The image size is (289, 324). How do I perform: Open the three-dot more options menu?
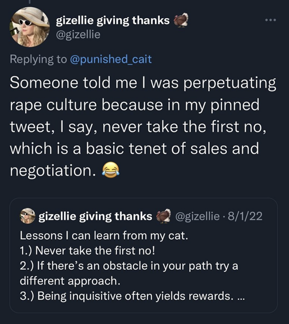click(270, 20)
